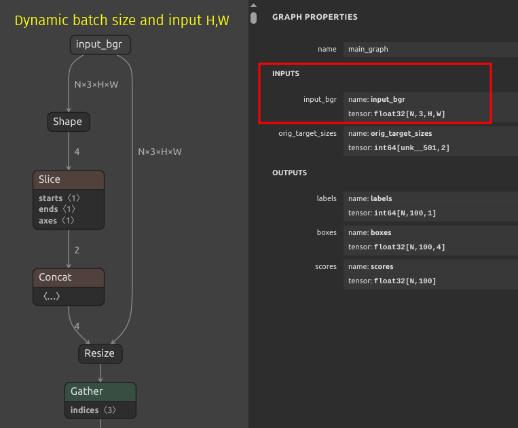
Task: Click the Resize node
Action: point(100,353)
